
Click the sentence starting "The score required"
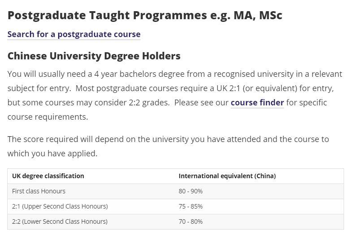[168, 139]
